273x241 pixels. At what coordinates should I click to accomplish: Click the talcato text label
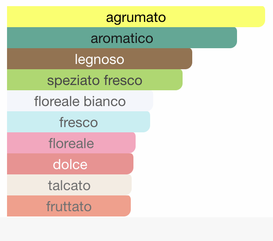(69, 185)
